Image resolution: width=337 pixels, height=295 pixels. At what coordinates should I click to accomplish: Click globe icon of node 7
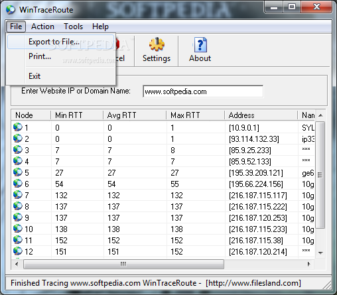coord(18,195)
